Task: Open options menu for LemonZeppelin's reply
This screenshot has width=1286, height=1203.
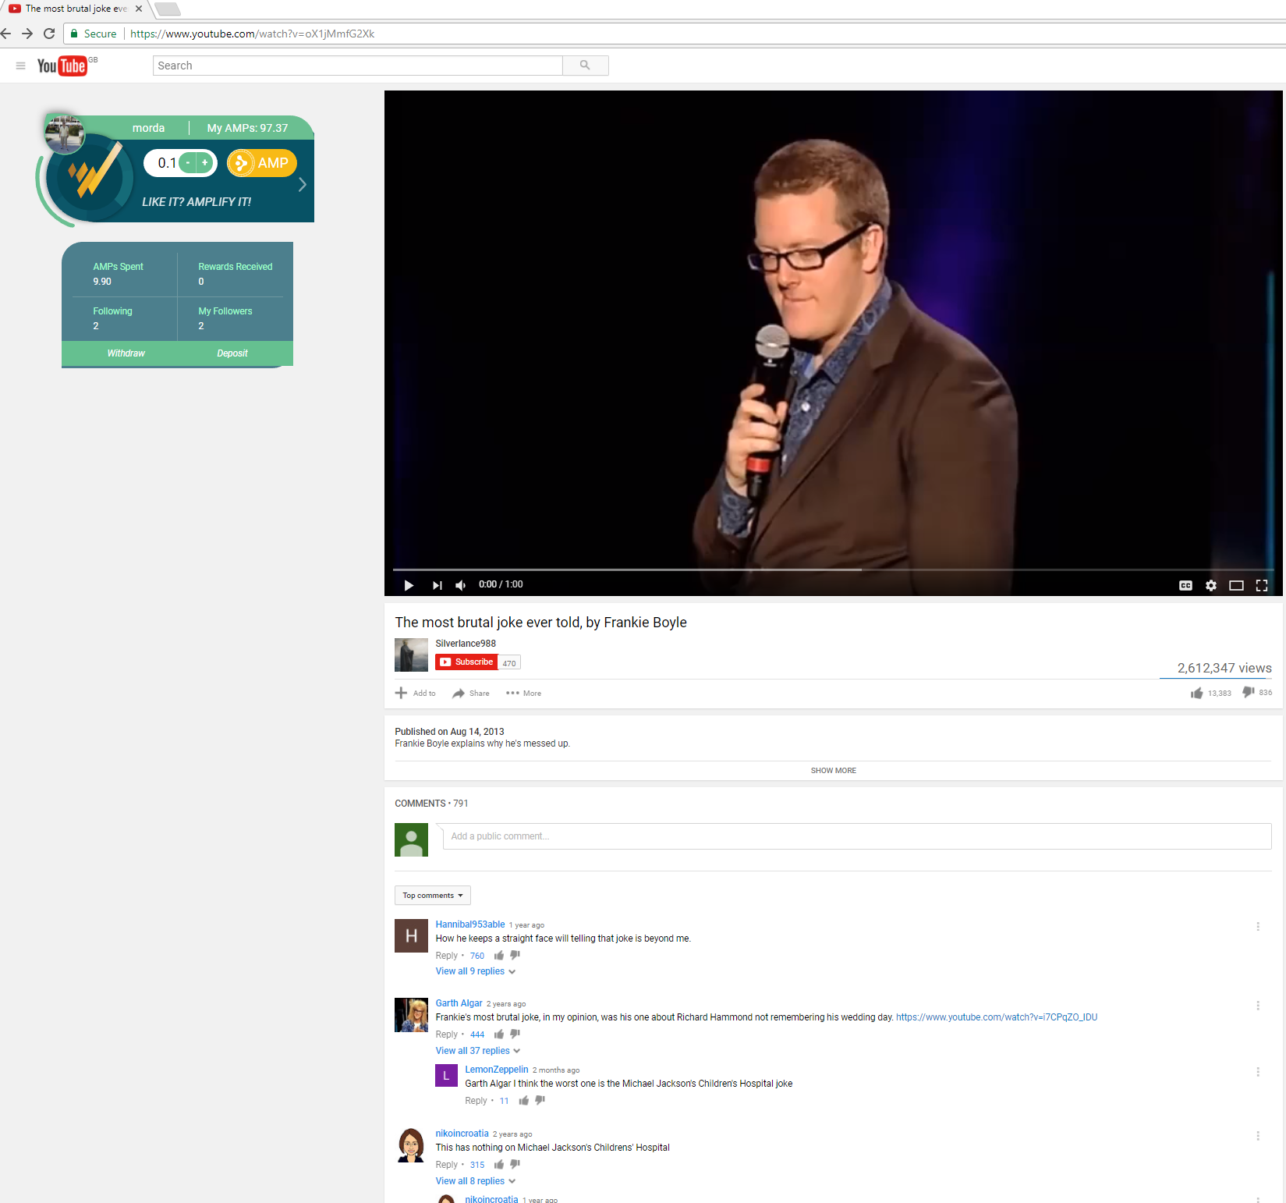Action: point(1258,1072)
